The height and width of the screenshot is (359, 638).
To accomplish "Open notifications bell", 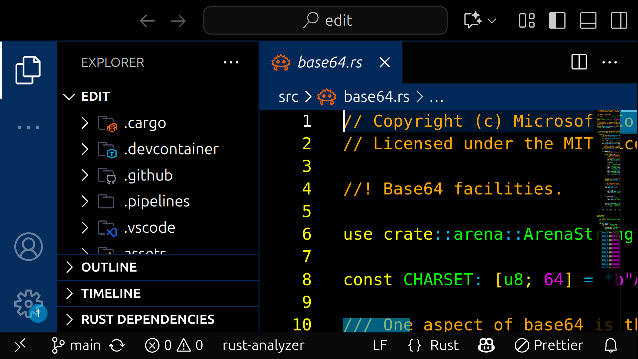I will coord(610,345).
